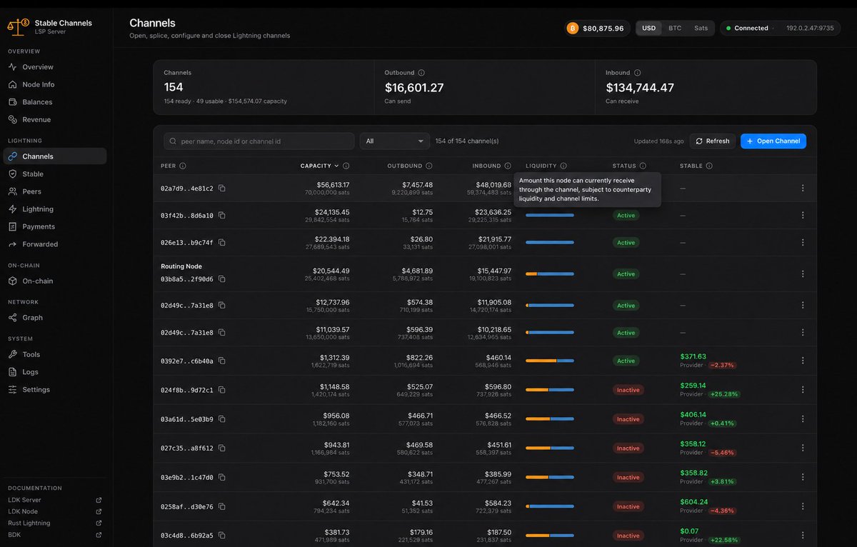
Task: Switch currency display to BTC
Action: [x=675, y=29]
